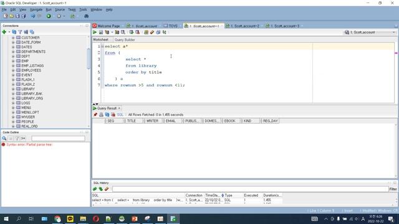The height and width of the screenshot is (224, 399).
Task: Click the Code Outline search field
Action: (x=58, y=138)
